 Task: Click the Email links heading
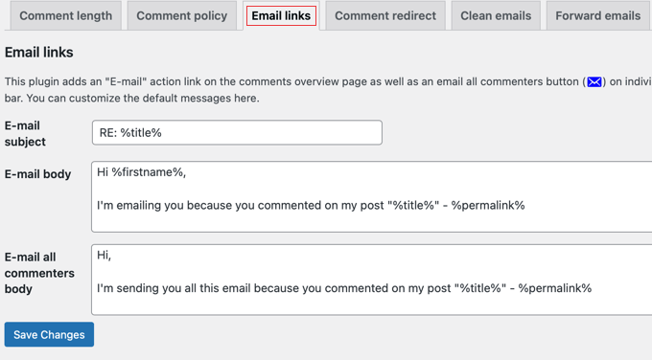click(38, 53)
